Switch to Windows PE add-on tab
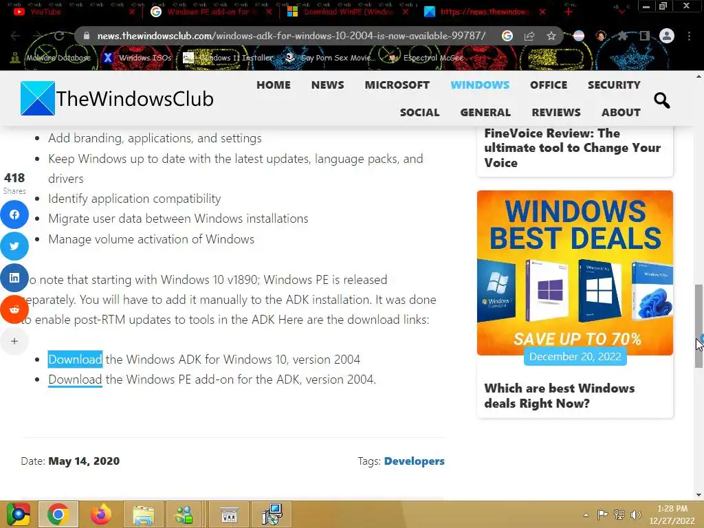Viewport: 704px width, 528px height. (x=210, y=12)
